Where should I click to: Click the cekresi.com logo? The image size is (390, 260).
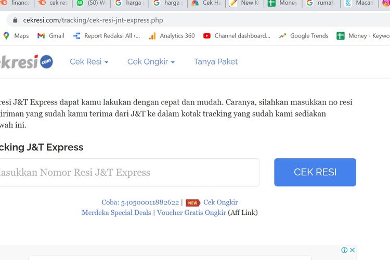(x=26, y=61)
